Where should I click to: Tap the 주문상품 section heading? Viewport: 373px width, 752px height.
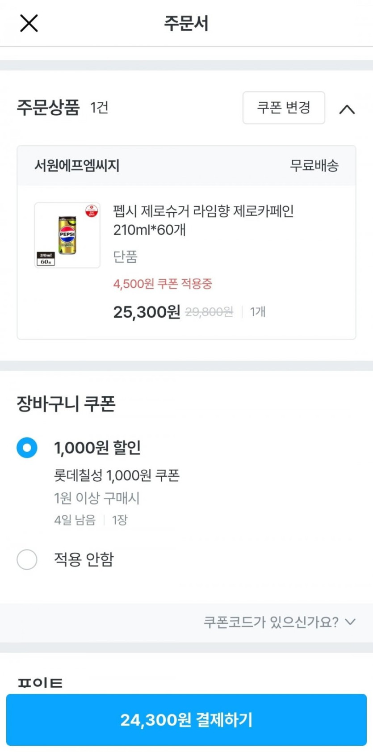(x=48, y=108)
